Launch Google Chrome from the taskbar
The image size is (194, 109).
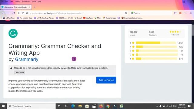pyautogui.click(x=108, y=106)
